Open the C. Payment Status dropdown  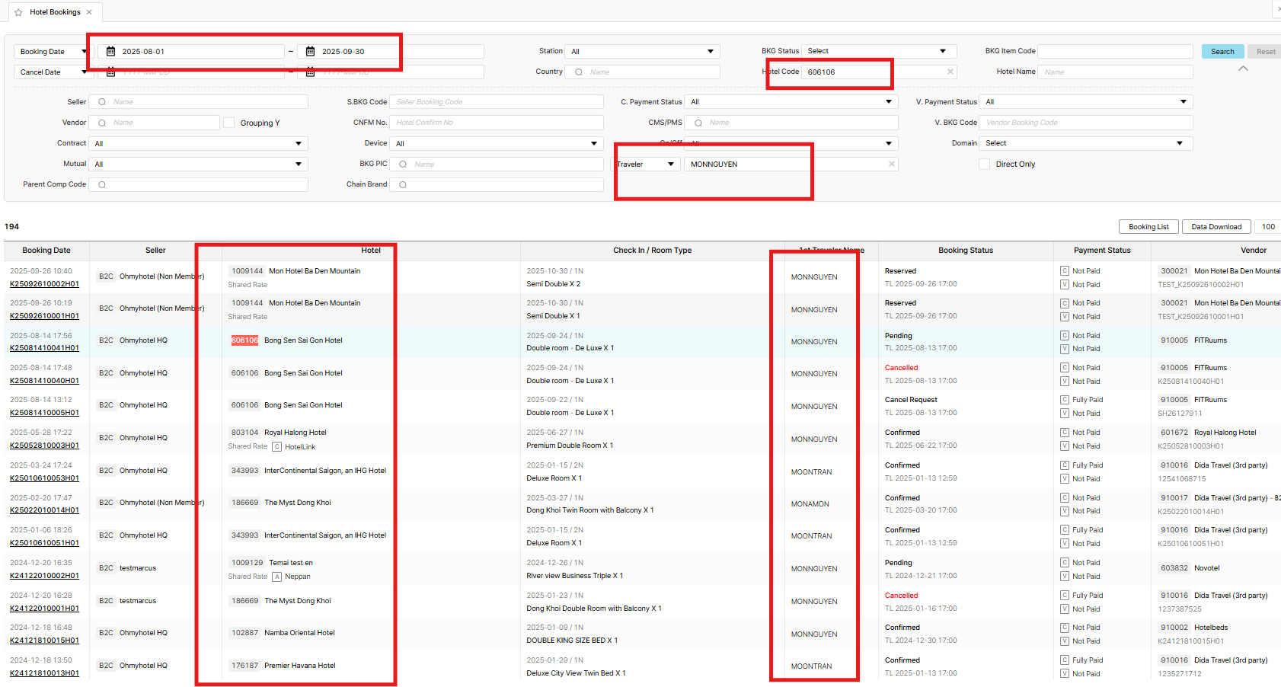coord(791,102)
